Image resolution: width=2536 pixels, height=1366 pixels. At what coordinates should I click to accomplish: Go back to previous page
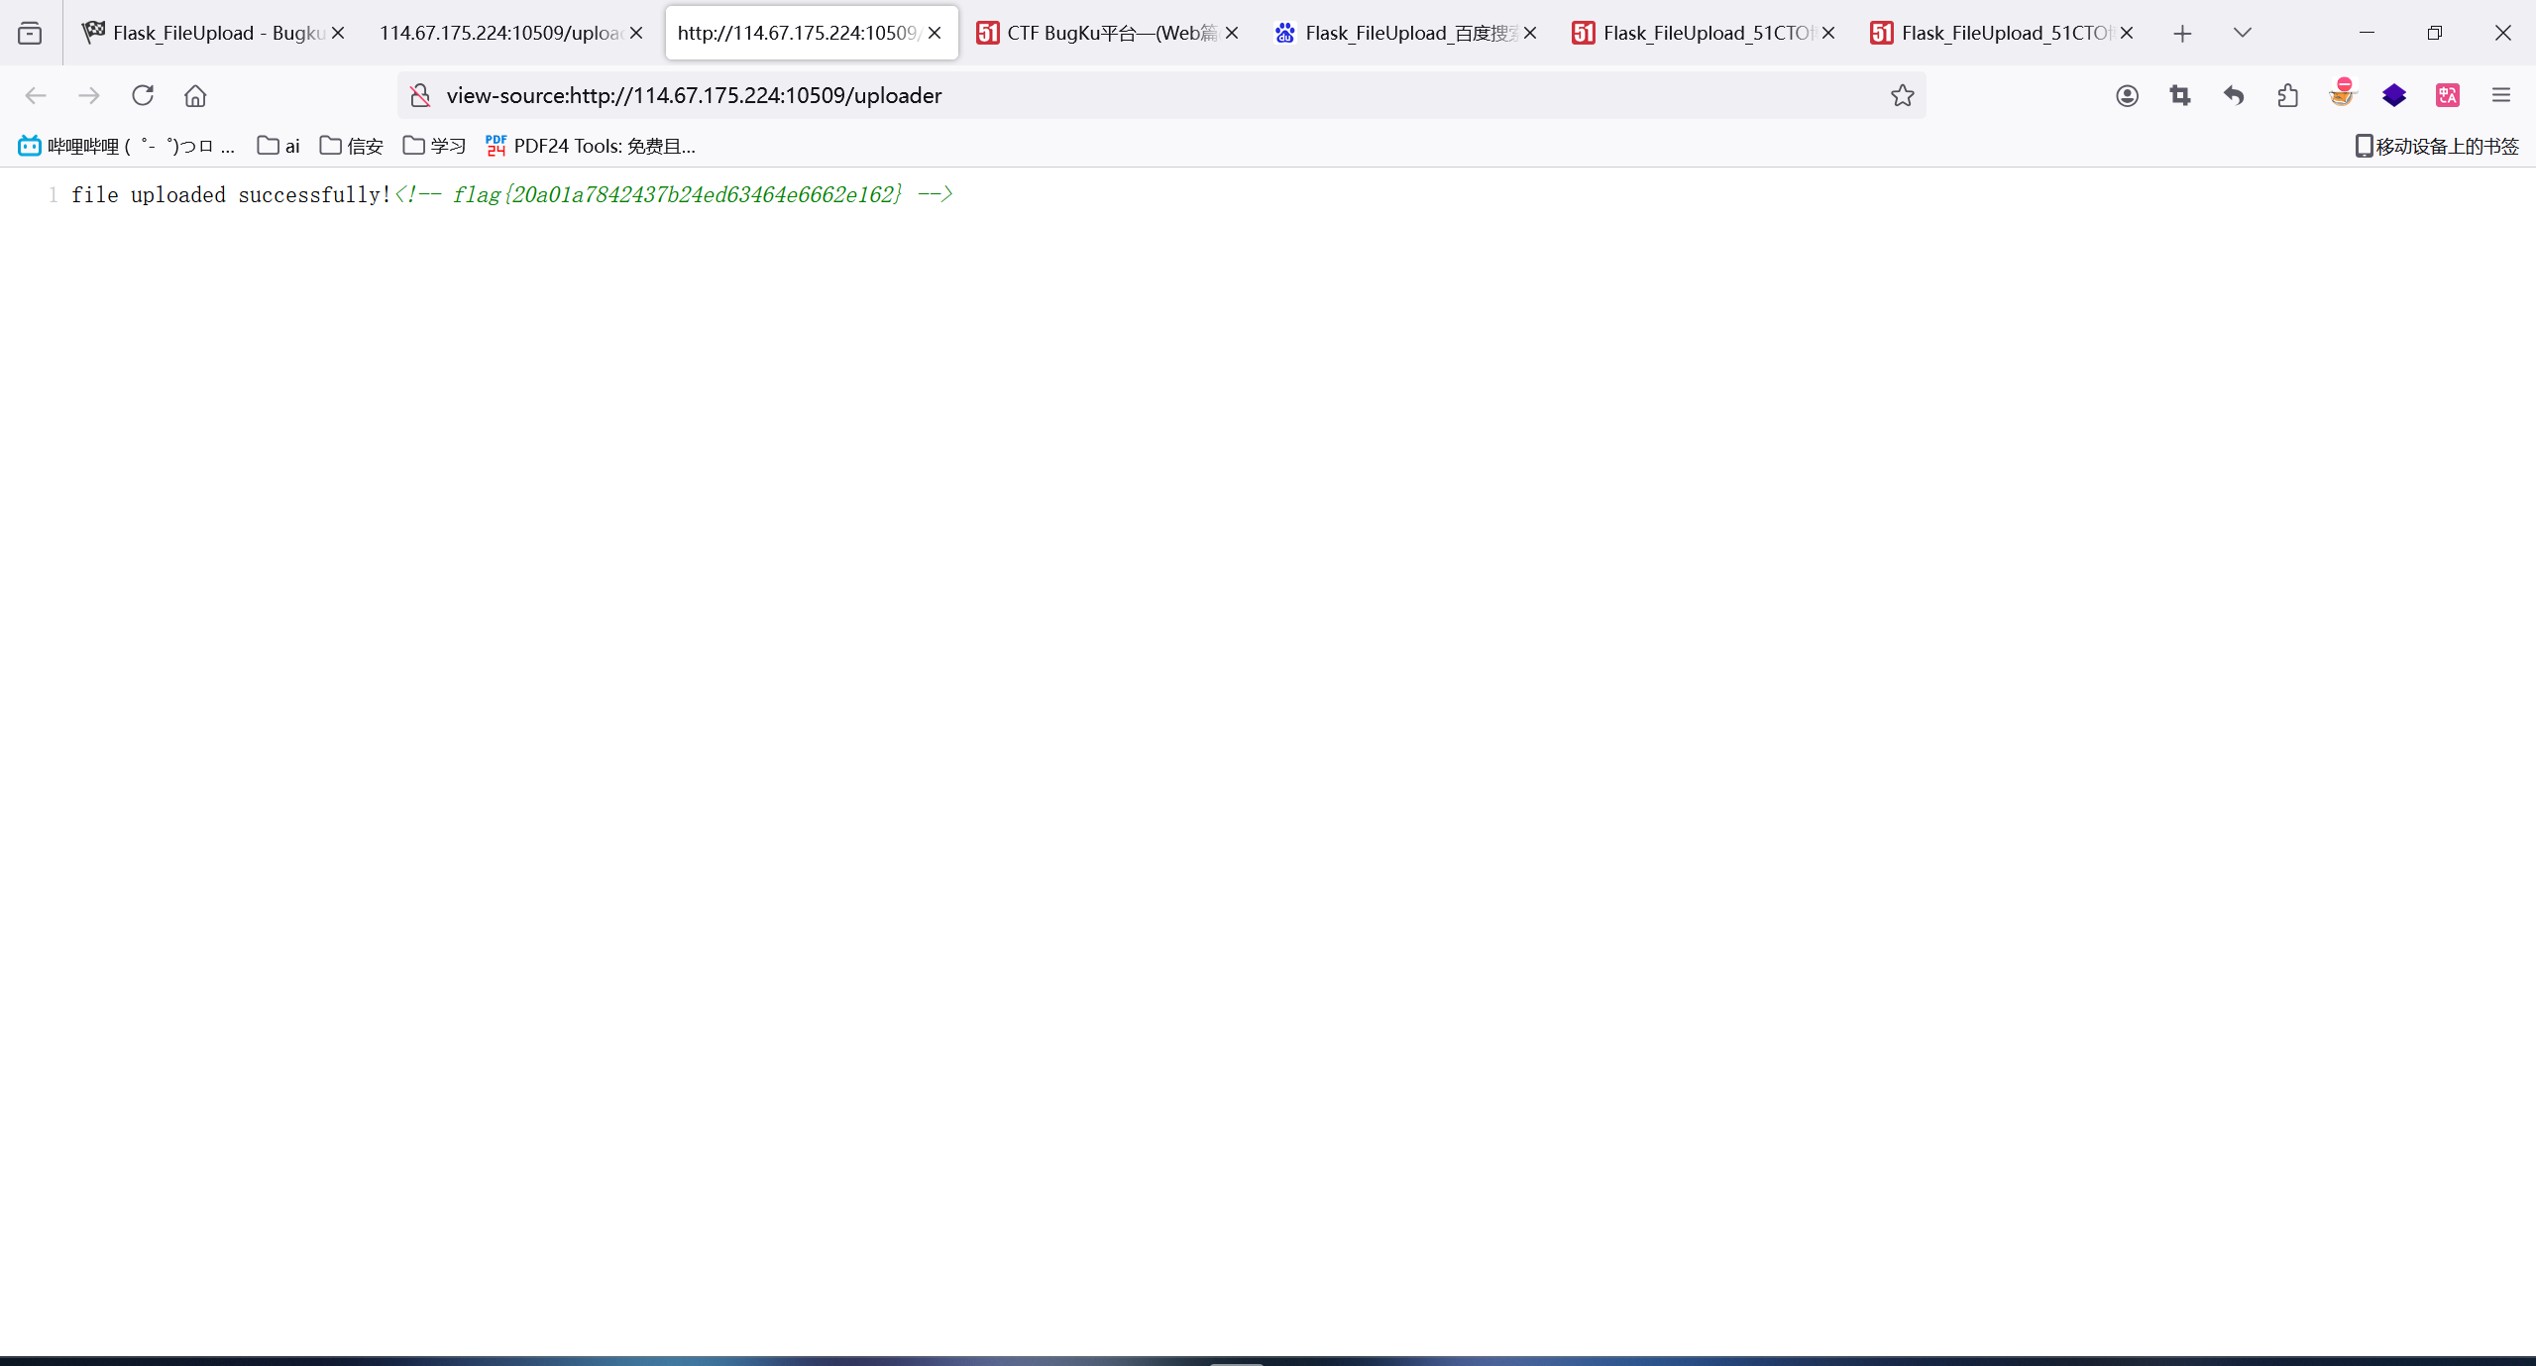36,95
